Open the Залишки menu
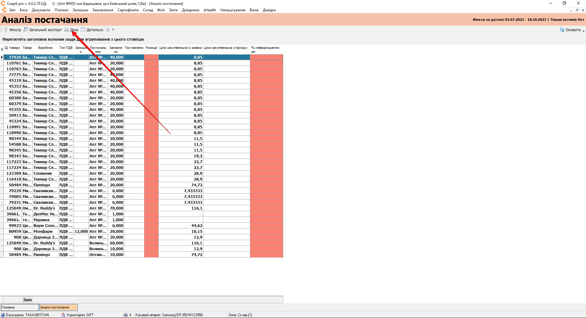 pos(80,10)
